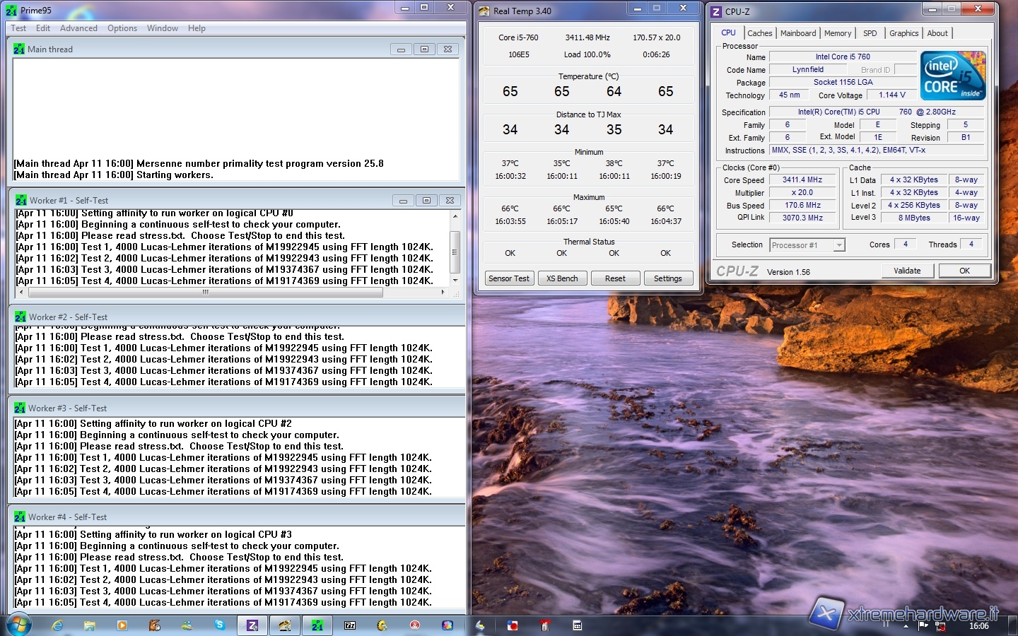Click the XS Bench button
This screenshot has width=1018, height=636.
coord(562,278)
